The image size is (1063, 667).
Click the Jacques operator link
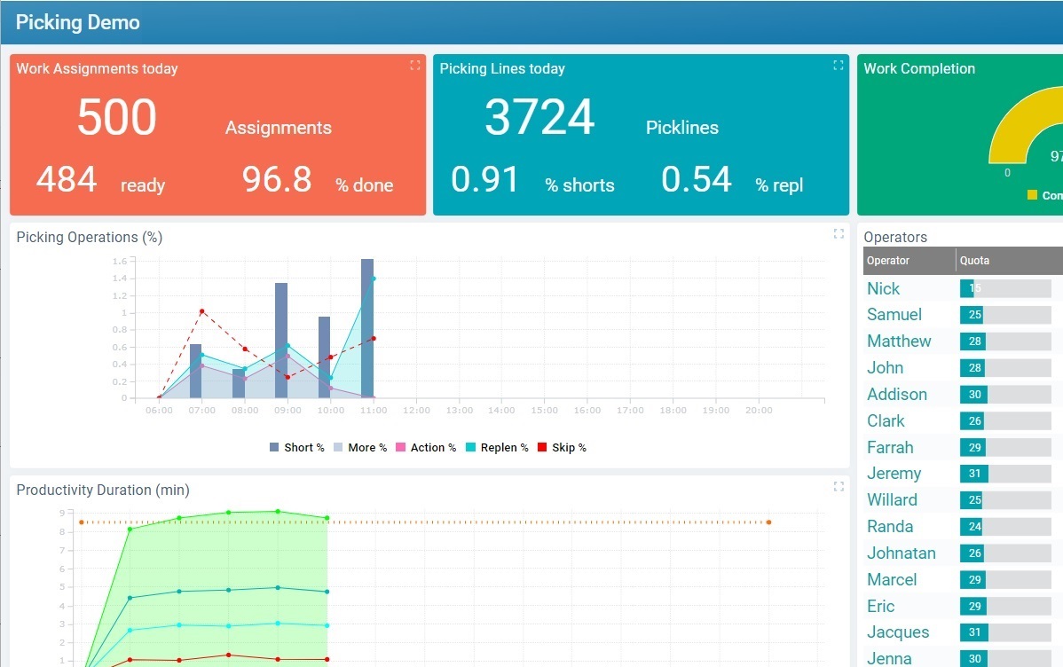pos(897,632)
